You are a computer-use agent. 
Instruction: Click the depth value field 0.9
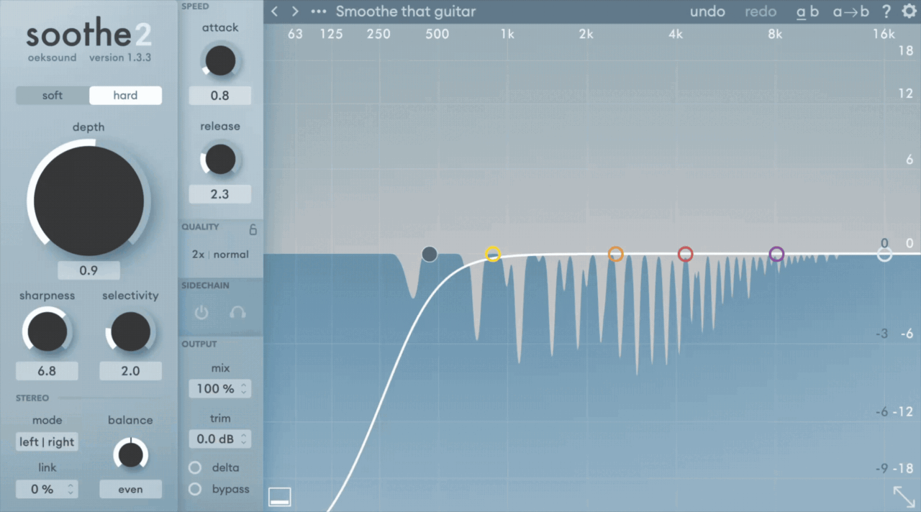pos(89,270)
